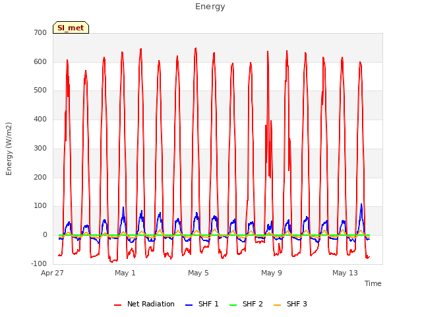Click the -100 y-axis tick label
The height and width of the screenshot is (317, 422).
click(39, 264)
